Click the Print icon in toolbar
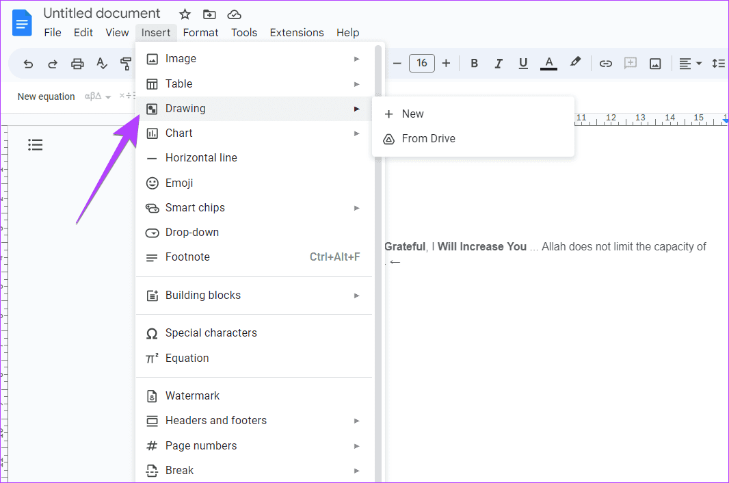This screenshot has width=729, height=483. click(x=77, y=64)
